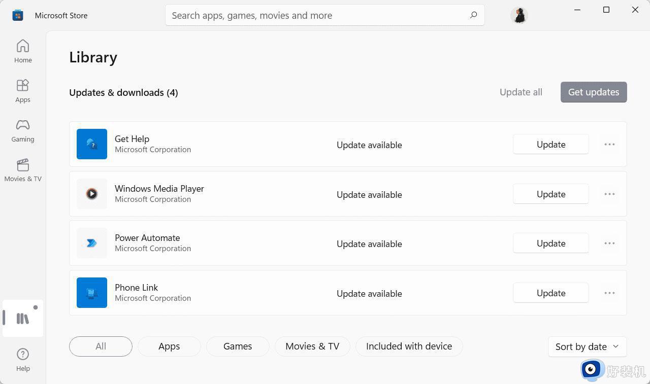Open the Gaming section
Screen dimensions: 650x384
point(23,130)
